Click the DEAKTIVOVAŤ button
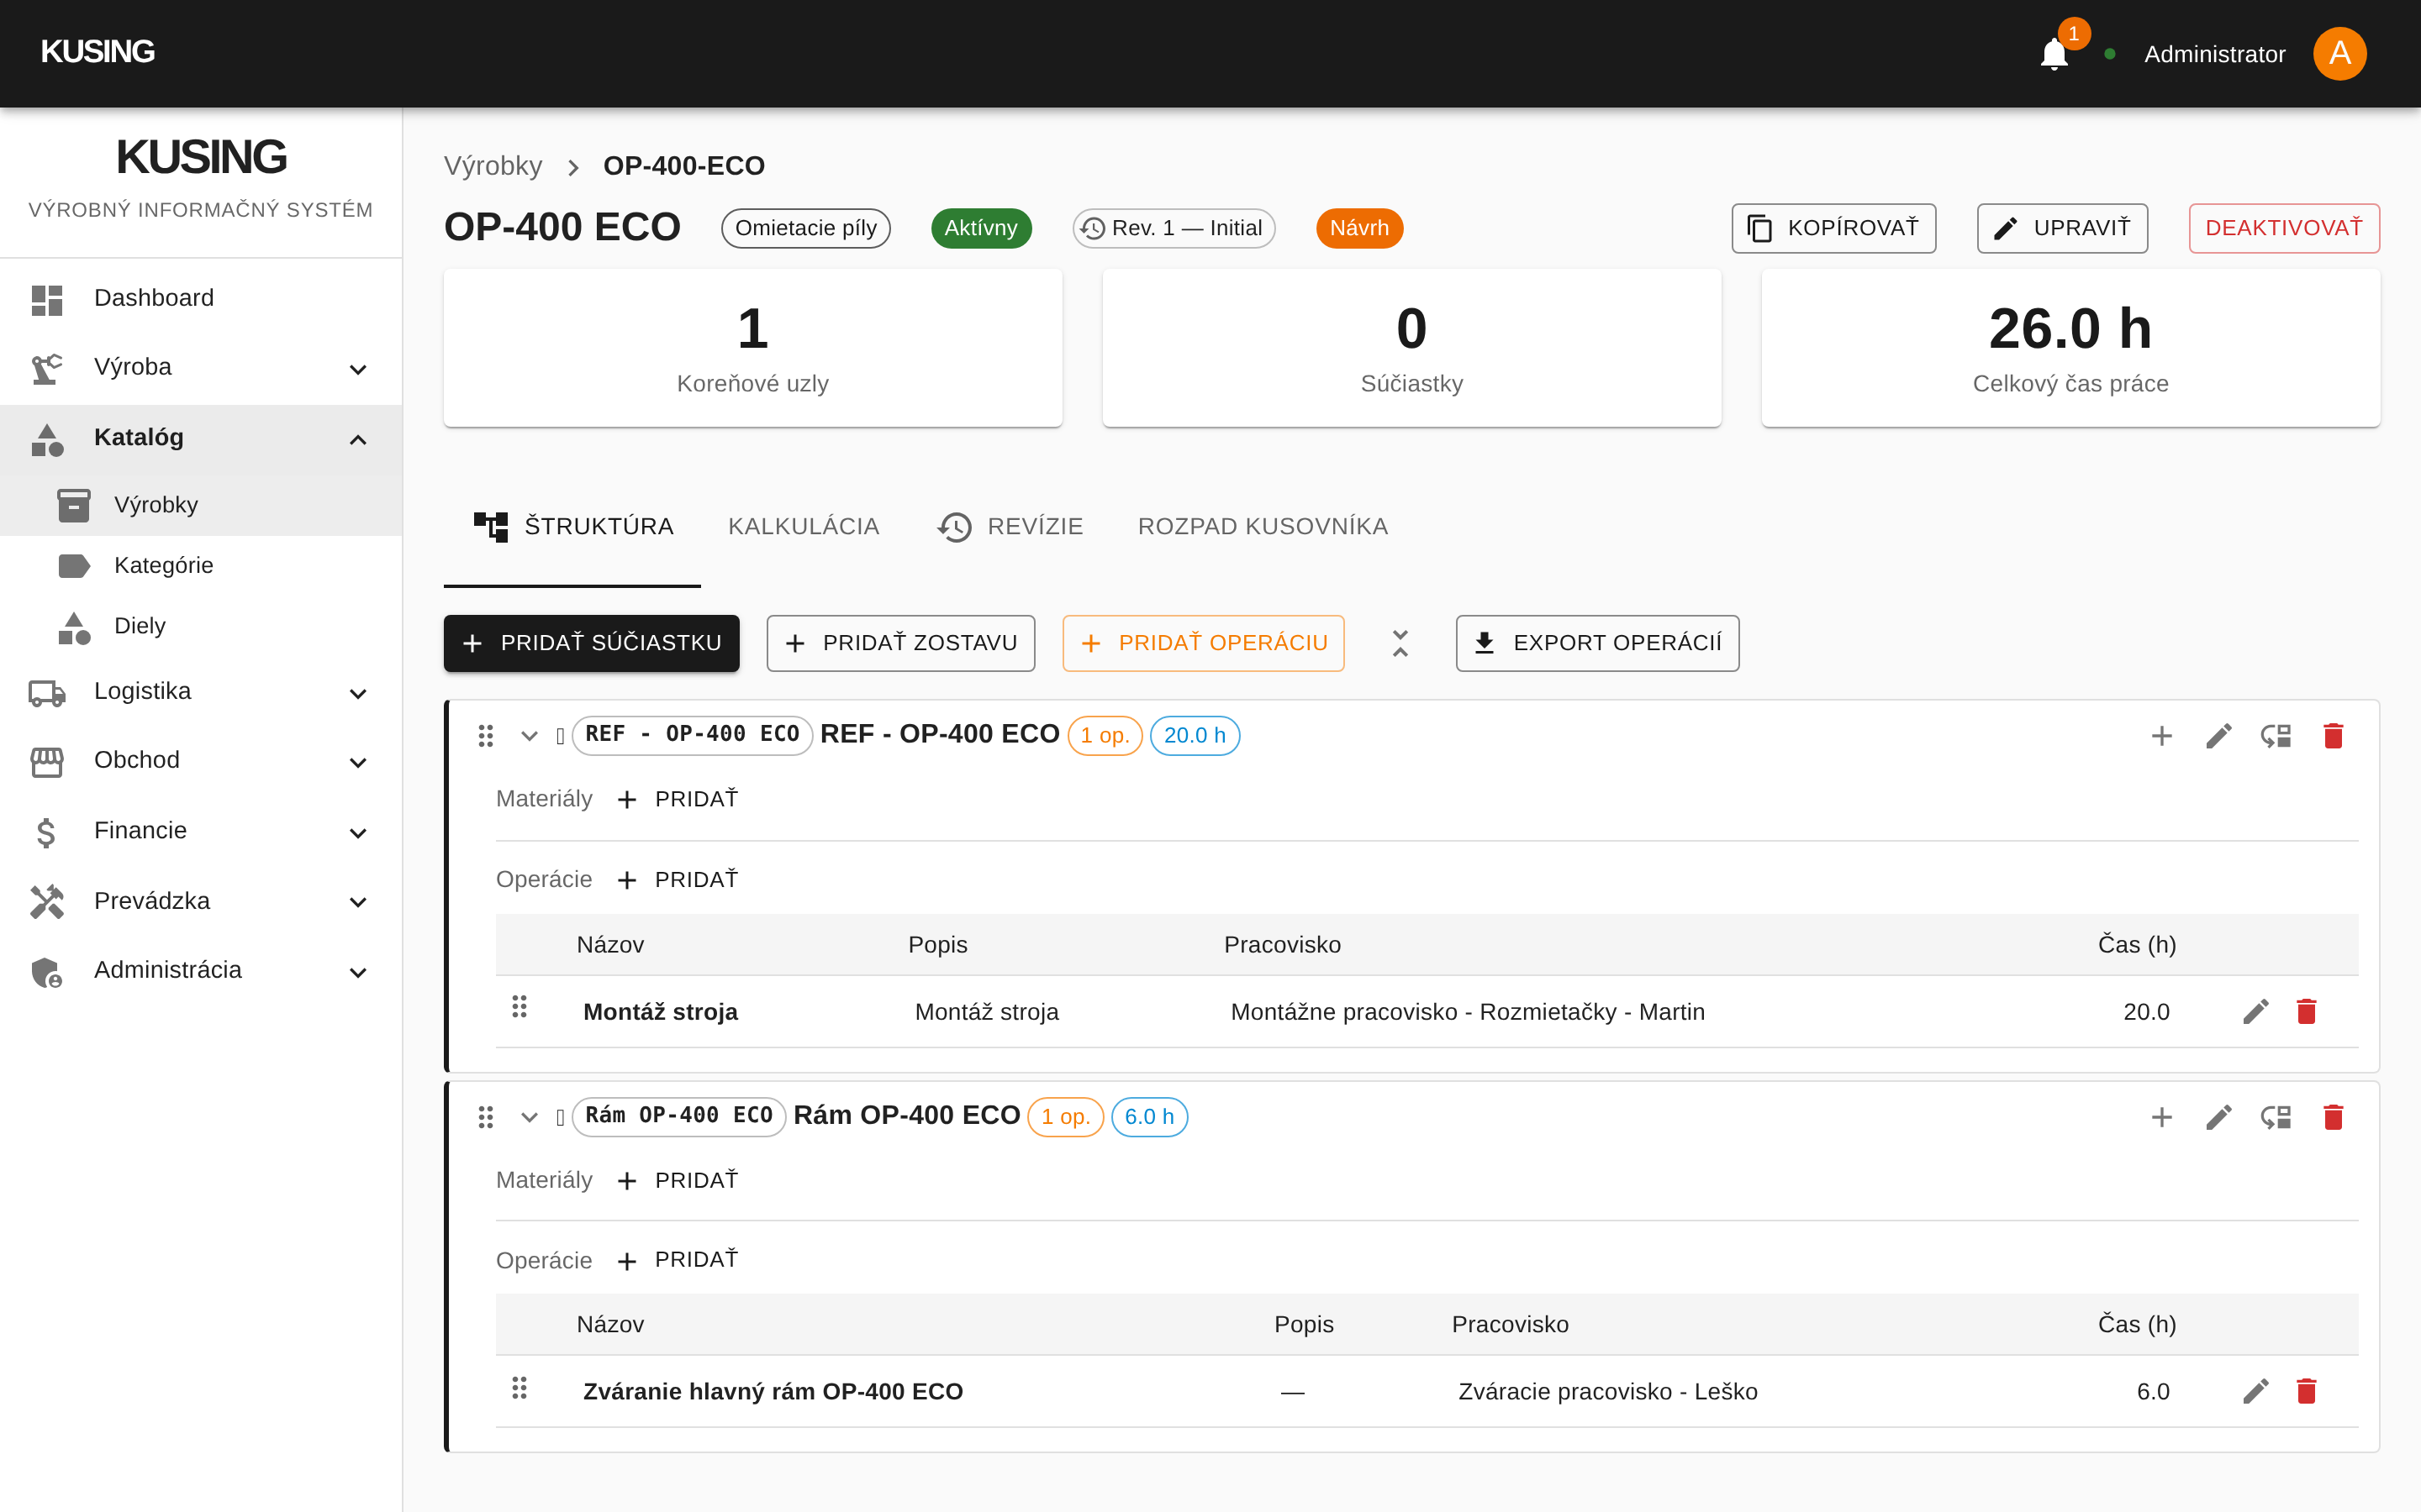This screenshot has height=1512, width=2421. click(2284, 228)
